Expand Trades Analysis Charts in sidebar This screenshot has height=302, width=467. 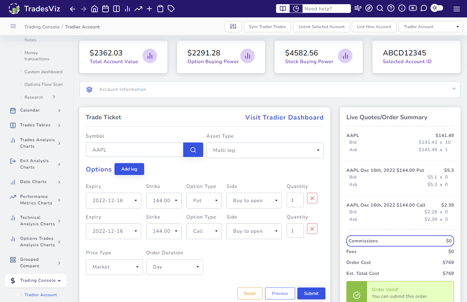click(x=35, y=143)
